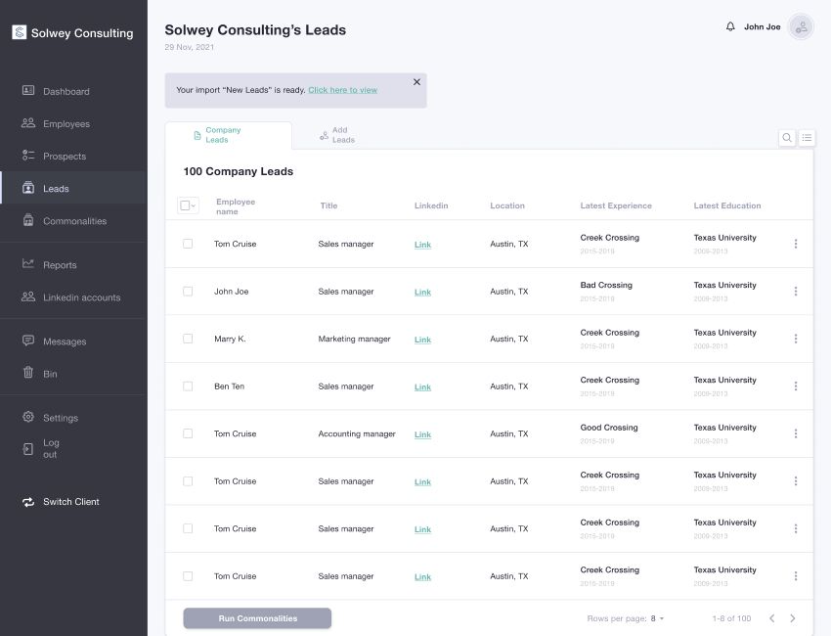831x636 pixels.
Task: Go to the next page of leads
Action: (792, 618)
